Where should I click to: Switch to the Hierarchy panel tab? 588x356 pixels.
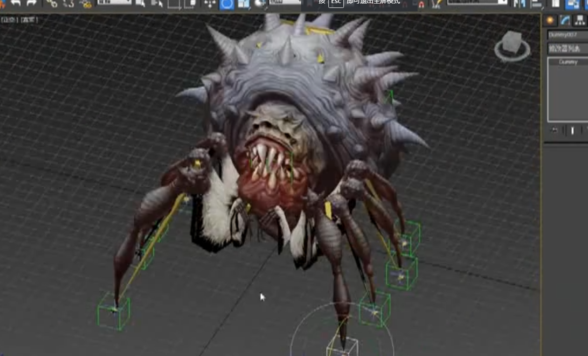coord(579,20)
